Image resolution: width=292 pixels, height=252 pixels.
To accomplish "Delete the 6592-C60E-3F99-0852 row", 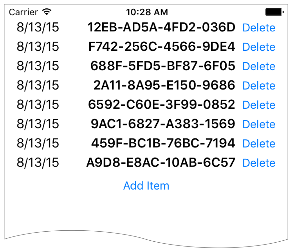I will pos(259,105).
